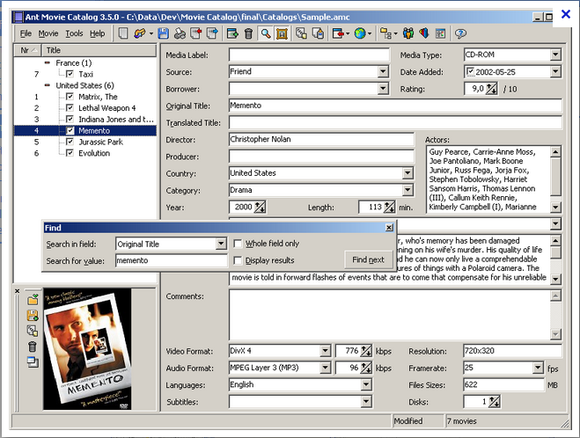Click the Find next button
580x438 pixels.
pos(368,259)
